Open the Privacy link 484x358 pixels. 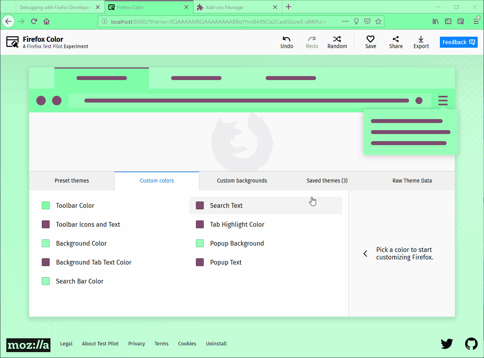137,344
